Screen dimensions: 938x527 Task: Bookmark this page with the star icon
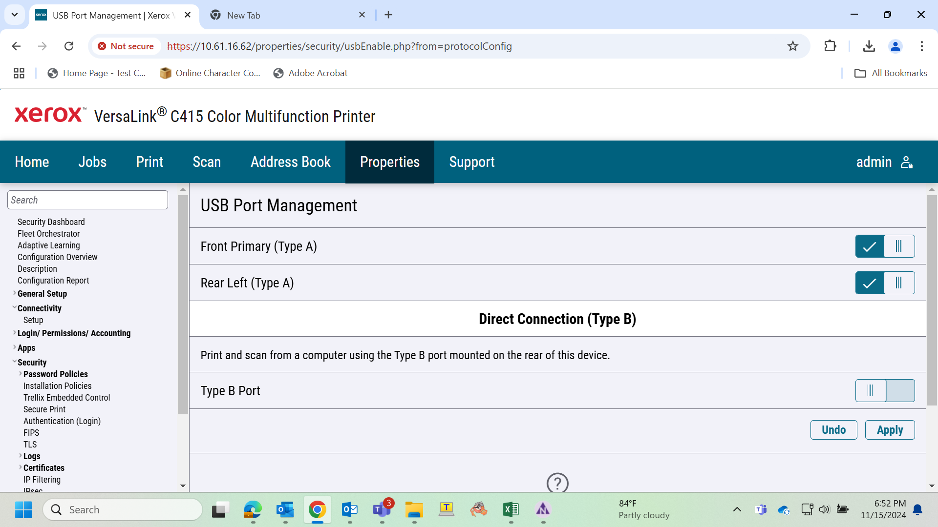(792, 46)
